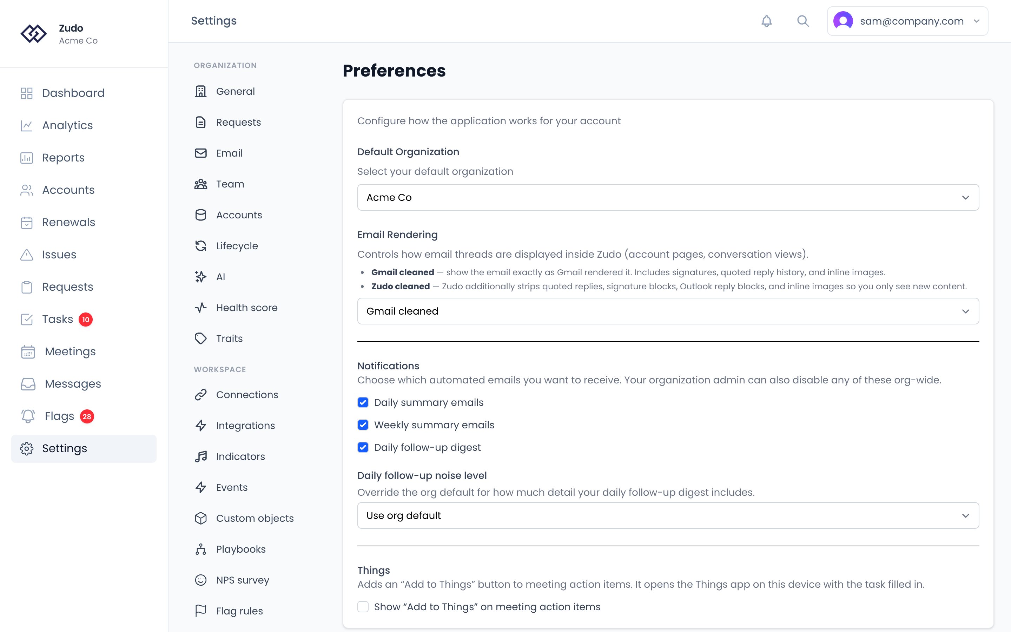The width and height of the screenshot is (1011, 632).
Task: Expand the sam@company.com account menu
Action: pos(907,21)
